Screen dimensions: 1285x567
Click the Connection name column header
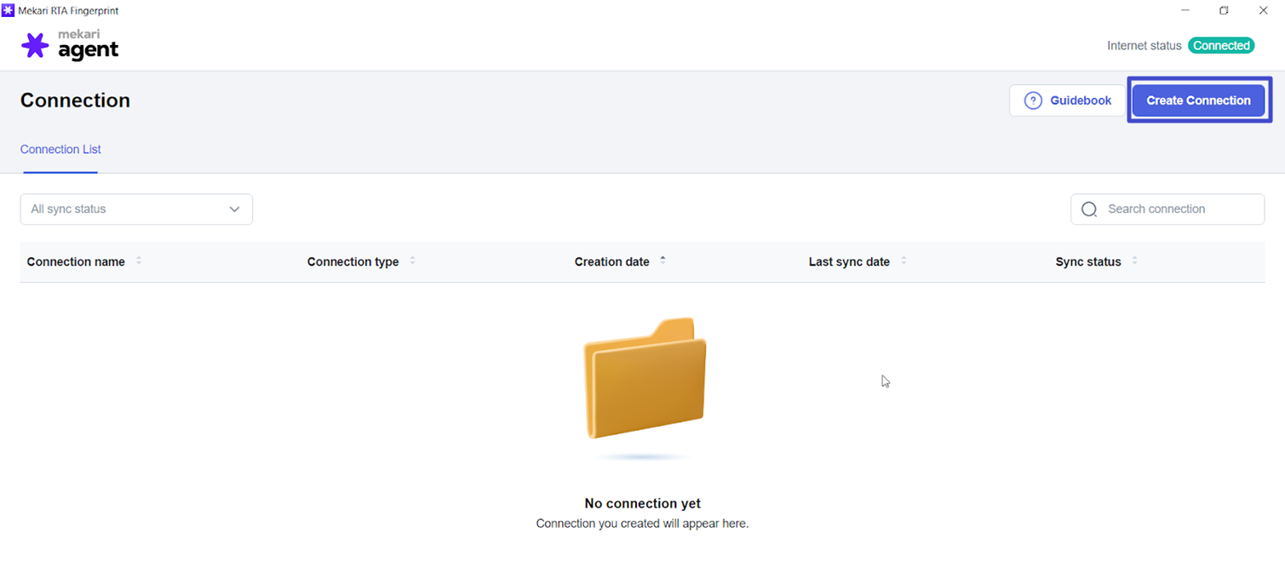tap(76, 262)
